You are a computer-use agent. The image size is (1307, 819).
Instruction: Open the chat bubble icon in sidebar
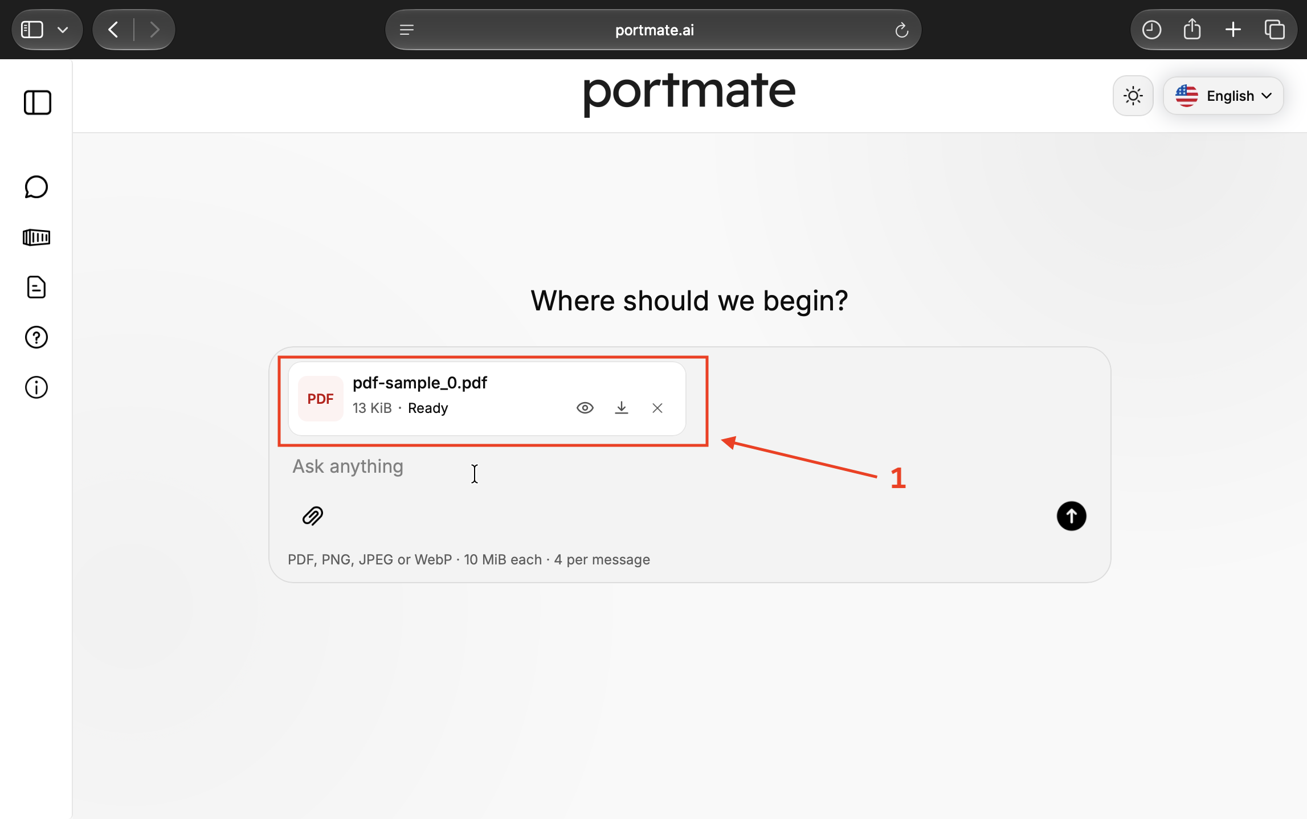tap(36, 187)
